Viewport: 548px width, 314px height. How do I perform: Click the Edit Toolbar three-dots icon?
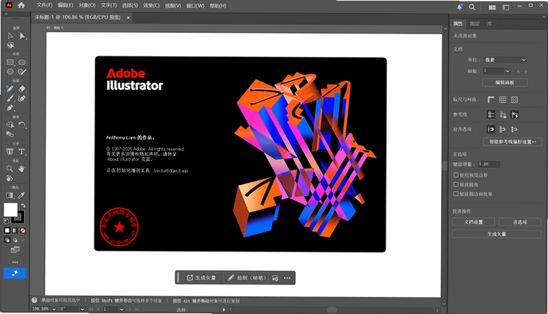15,262
